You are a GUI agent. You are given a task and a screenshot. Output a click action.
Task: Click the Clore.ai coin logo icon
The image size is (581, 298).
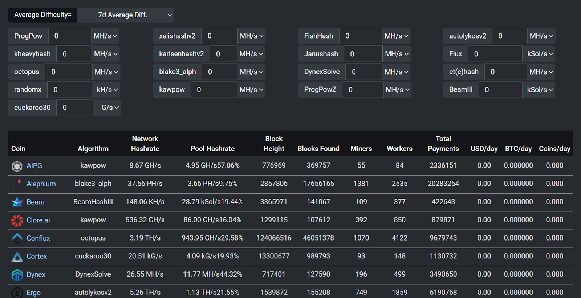click(17, 221)
